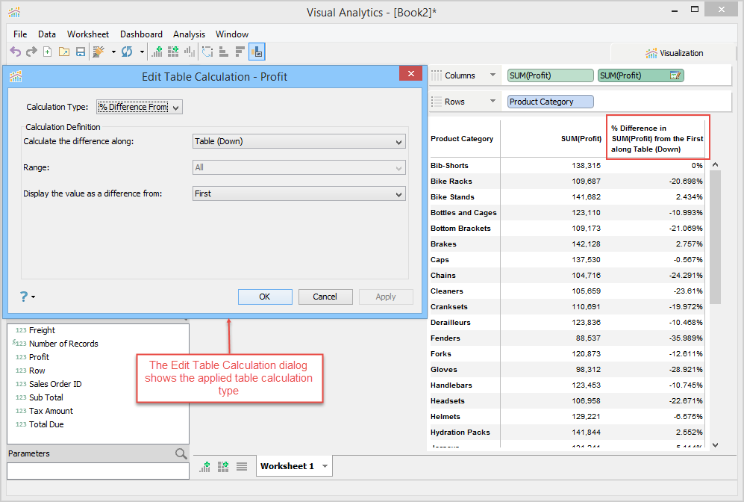Open the Window menu
The width and height of the screenshot is (744, 502).
231,34
